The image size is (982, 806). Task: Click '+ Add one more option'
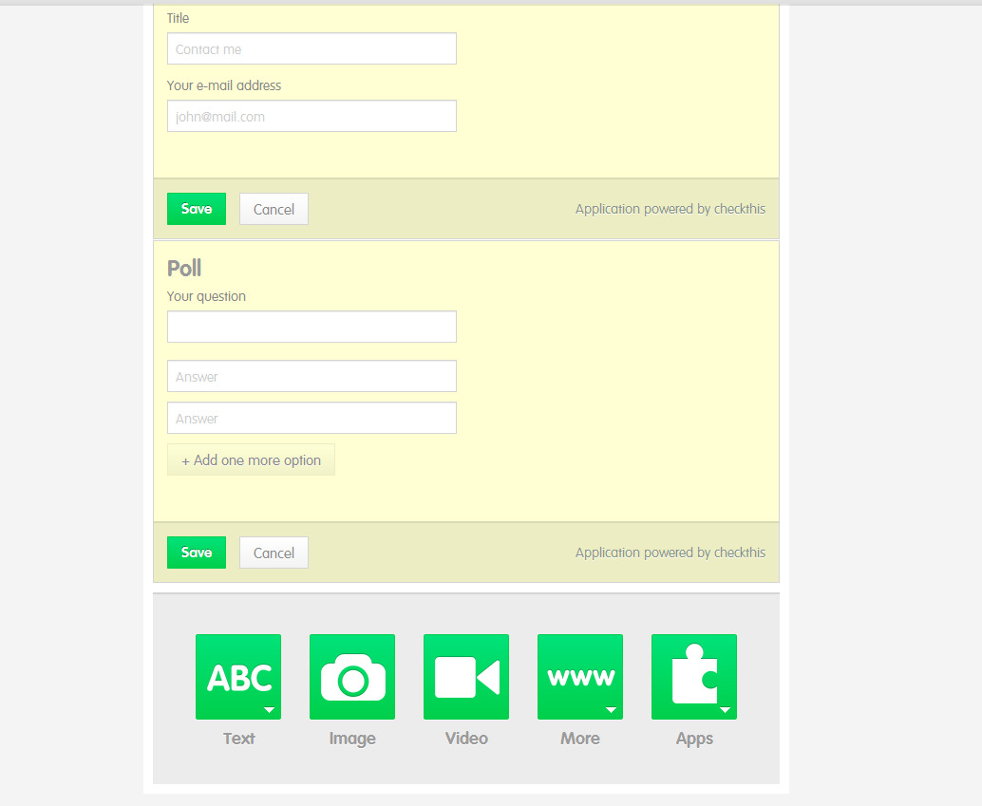tap(251, 459)
